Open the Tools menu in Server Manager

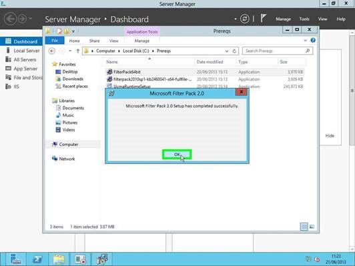pyautogui.click(x=304, y=19)
